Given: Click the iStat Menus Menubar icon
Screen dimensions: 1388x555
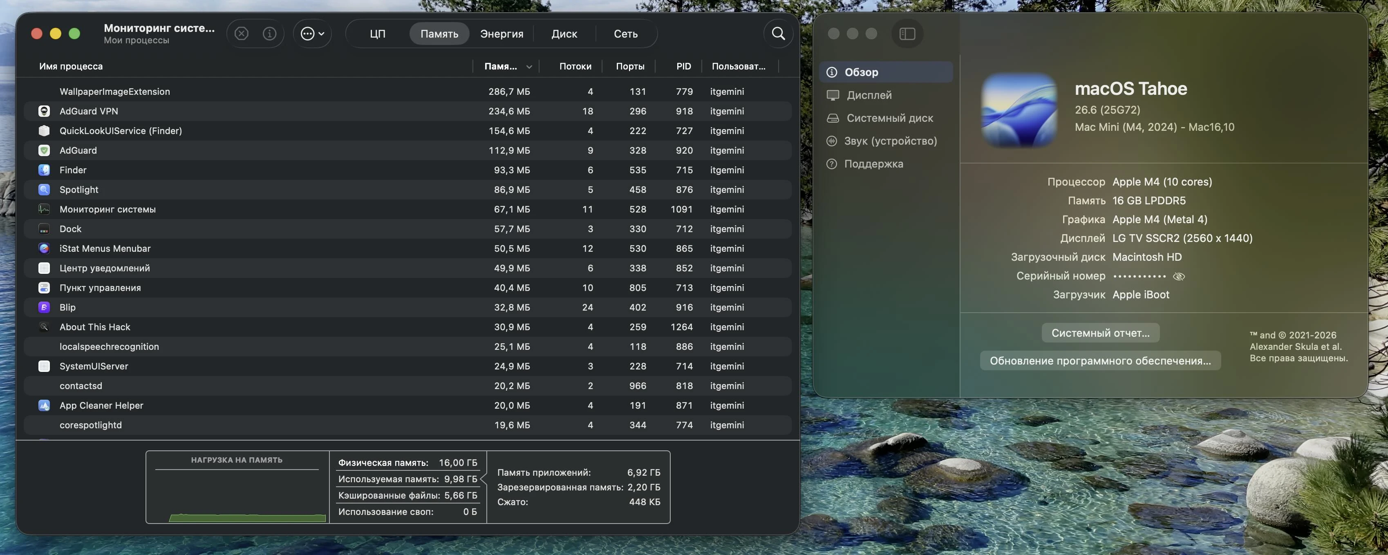Looking at the screenshot, I should (44, 248).
